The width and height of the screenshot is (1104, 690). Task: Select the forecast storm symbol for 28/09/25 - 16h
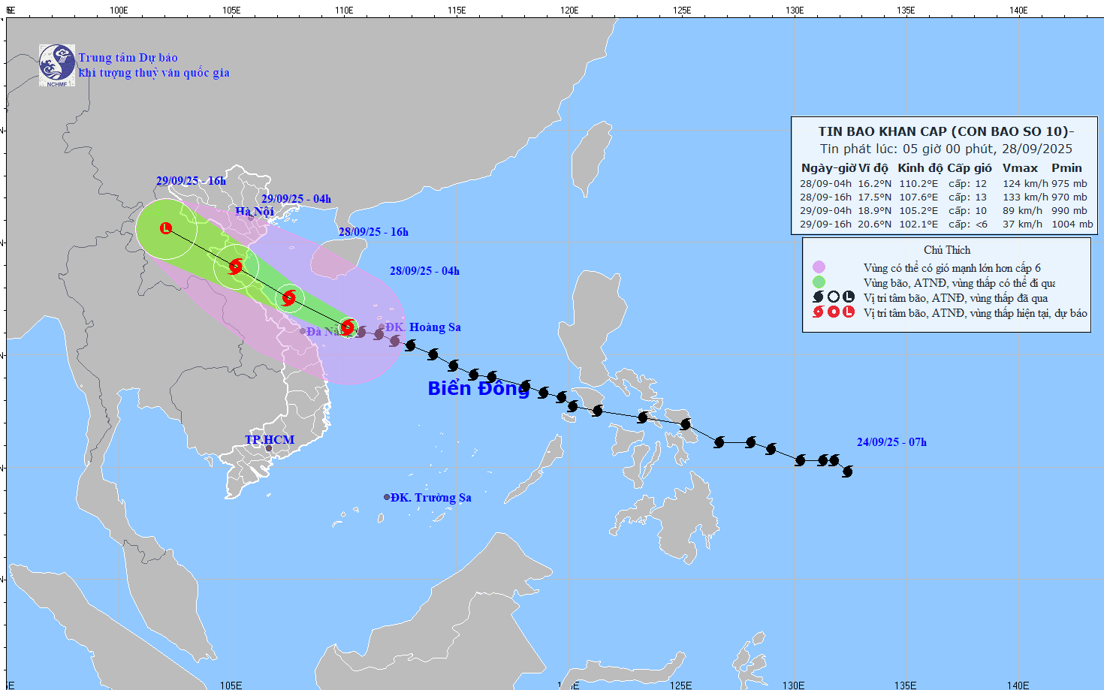(x=289, y=298)
